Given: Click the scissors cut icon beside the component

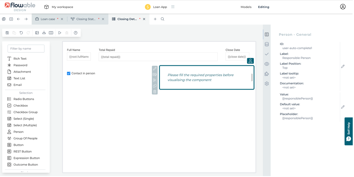Looking at the screenshot, I should (155, 80).
